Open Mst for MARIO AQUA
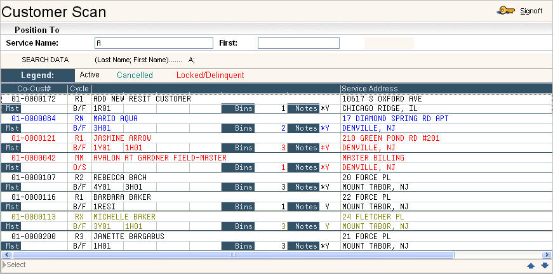This screenshot has width=553, height=274. [11, 128]
